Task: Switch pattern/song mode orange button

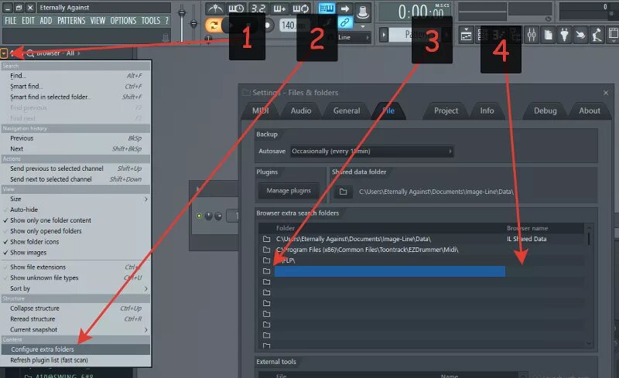Action: [x=214, y=26]
